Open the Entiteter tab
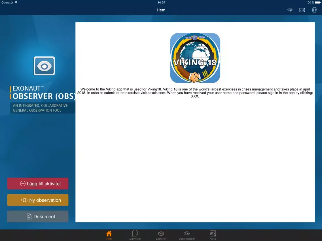The width and height of the screenshot is (322, 241). click(x=161, y=235)
